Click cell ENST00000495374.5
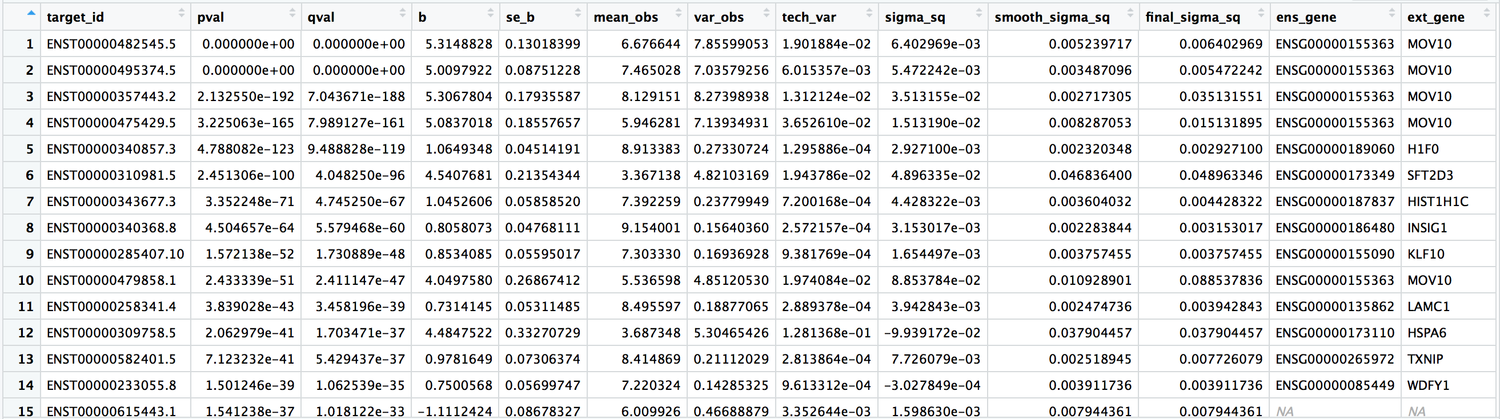 (111, 70)
